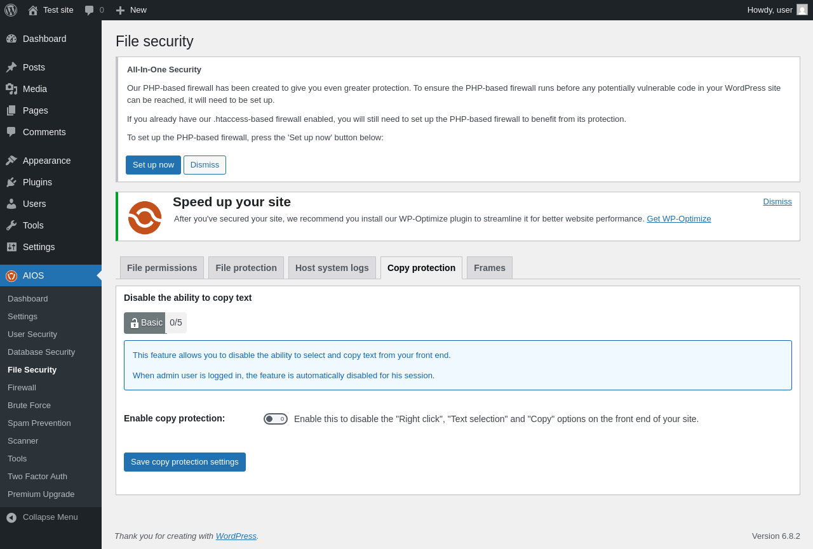Viewport: 813px width, 549px height.
Task: Open the Frames tab
Action: tap(490, 268)
